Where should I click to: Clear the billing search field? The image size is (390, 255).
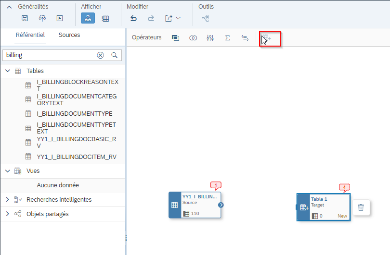pos(100,55)
